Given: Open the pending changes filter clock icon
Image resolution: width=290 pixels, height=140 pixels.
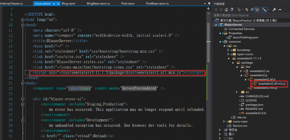Looking at the screenshot, I should click(x=238, y=10).
